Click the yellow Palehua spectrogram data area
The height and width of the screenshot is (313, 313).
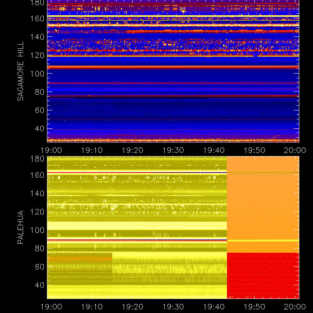coord(137,227)
